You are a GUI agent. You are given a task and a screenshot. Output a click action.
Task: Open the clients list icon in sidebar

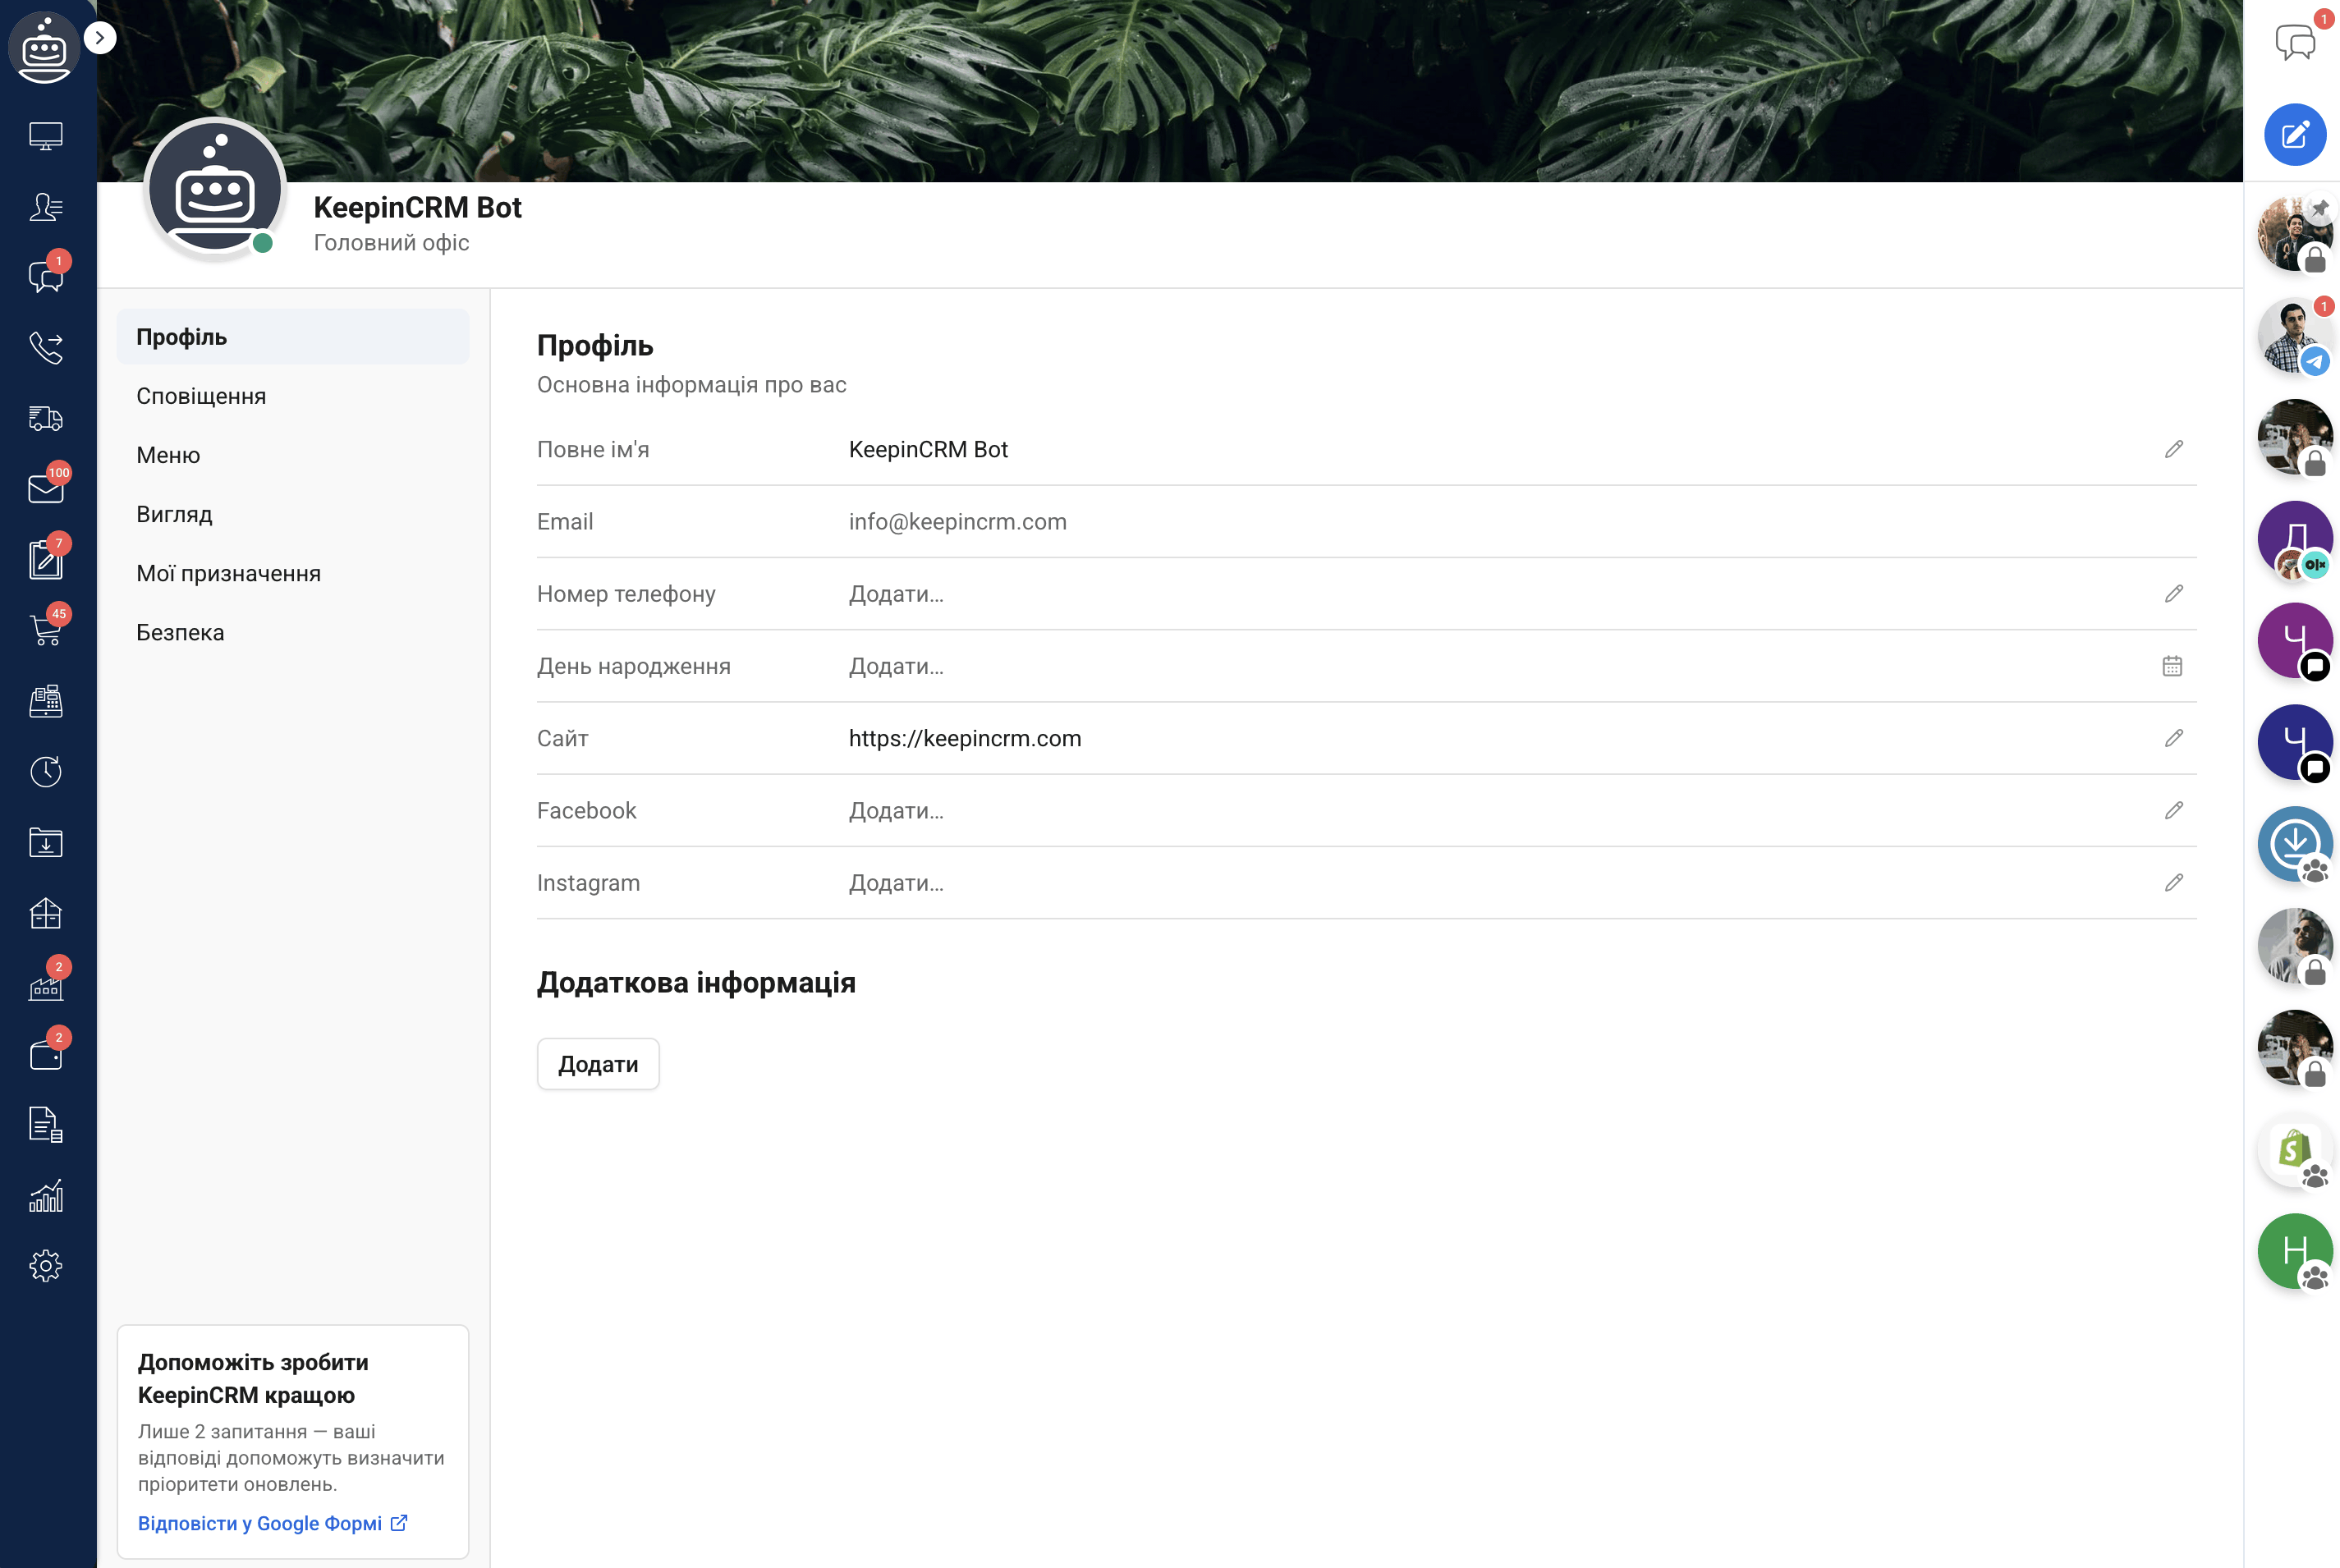[x=46, y=206]
